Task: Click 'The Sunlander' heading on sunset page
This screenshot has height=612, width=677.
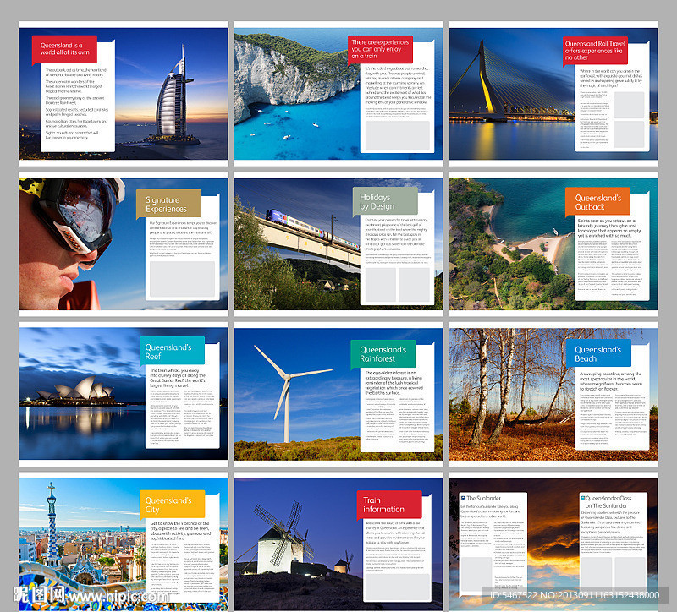Action: point(483,498)
